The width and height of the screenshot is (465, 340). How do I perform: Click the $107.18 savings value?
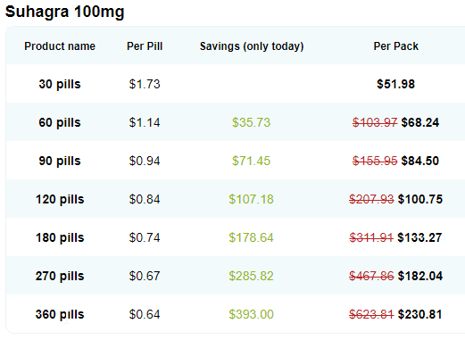[252, 199]
